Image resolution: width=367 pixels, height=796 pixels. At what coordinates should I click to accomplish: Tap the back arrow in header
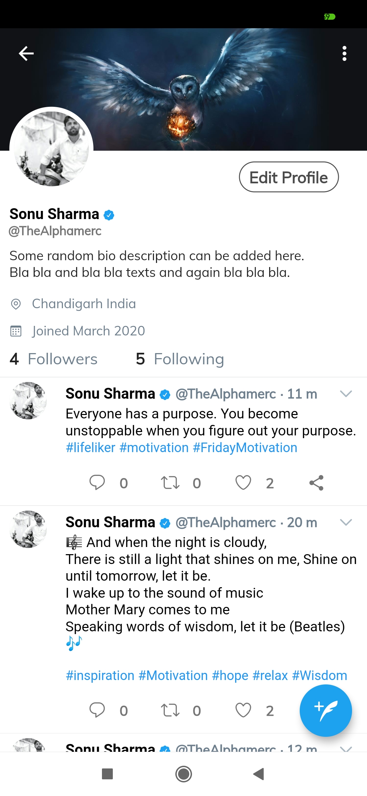tap(26, 53)
